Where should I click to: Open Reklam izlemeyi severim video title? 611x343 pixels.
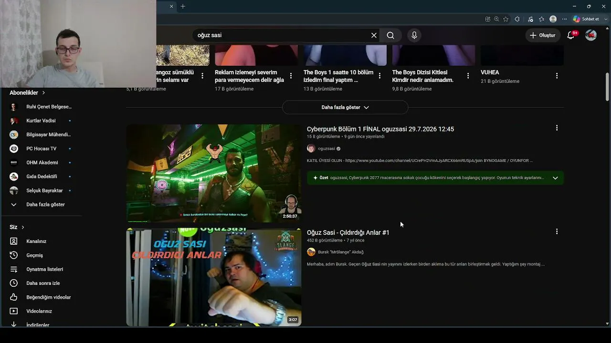tap(249, 76)
